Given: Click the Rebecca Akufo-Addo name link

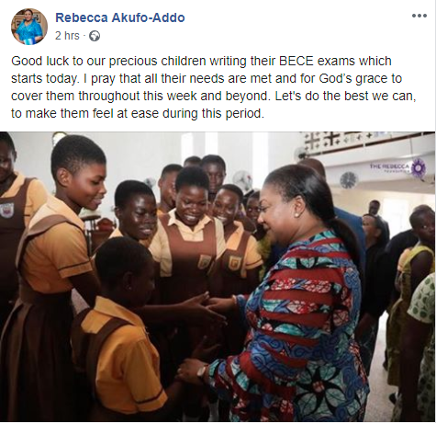Looking at the screenshot, I should click(120, 17).
